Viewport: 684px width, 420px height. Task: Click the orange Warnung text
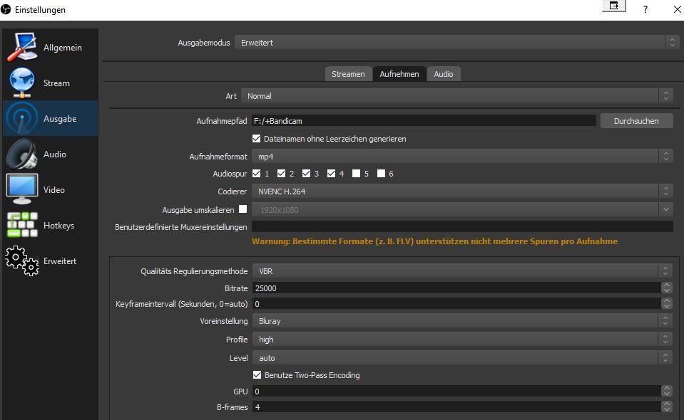pos(435,241)
